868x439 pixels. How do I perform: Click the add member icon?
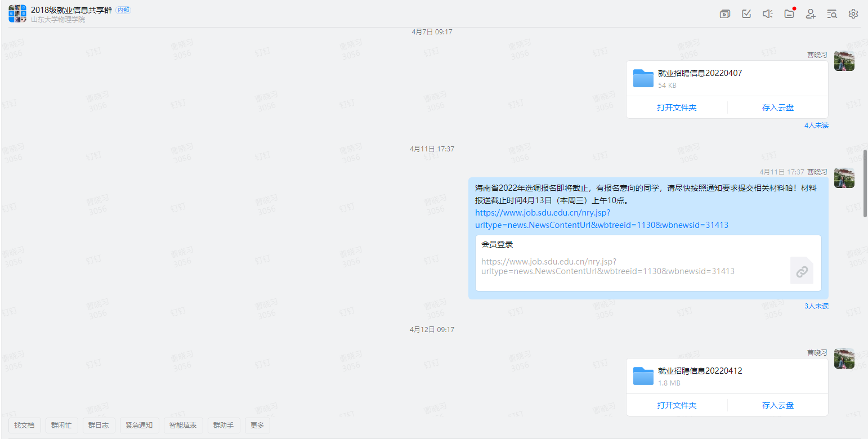pyautogui.click(x=811, y=14)
